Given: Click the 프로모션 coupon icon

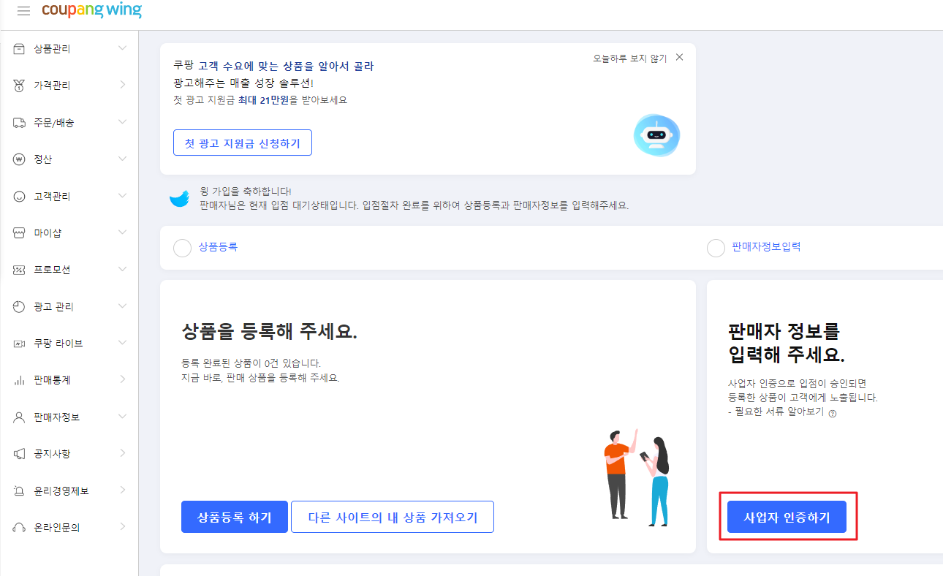Looking at the screenshot, I should coord(20,270).
